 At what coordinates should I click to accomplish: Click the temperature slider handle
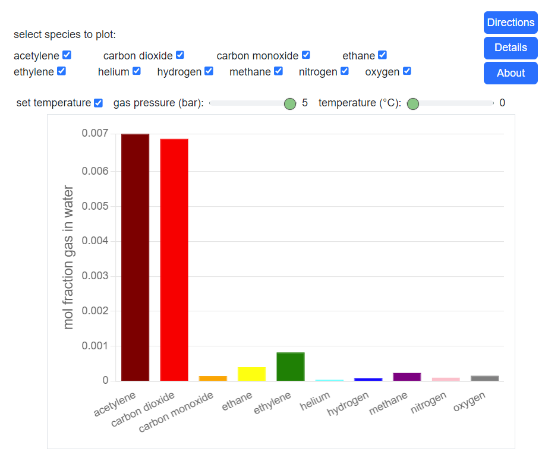[x=413, y=104]
